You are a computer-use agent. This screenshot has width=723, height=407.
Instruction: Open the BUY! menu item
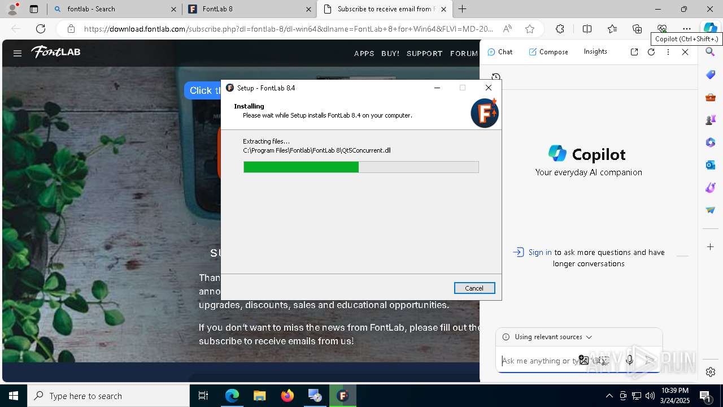click(x=390, y=53)
